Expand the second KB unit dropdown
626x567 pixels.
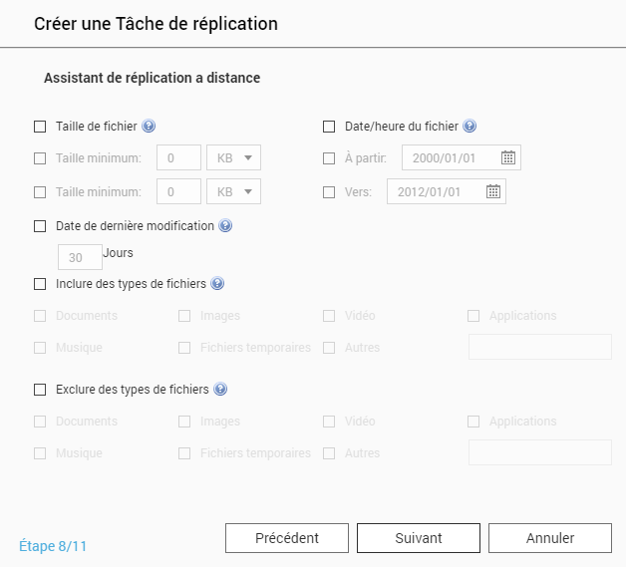point(233,191)
